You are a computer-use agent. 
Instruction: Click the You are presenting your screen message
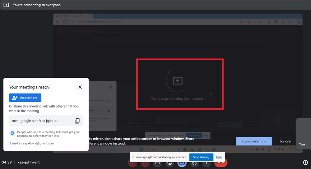[x=178, y=98]
